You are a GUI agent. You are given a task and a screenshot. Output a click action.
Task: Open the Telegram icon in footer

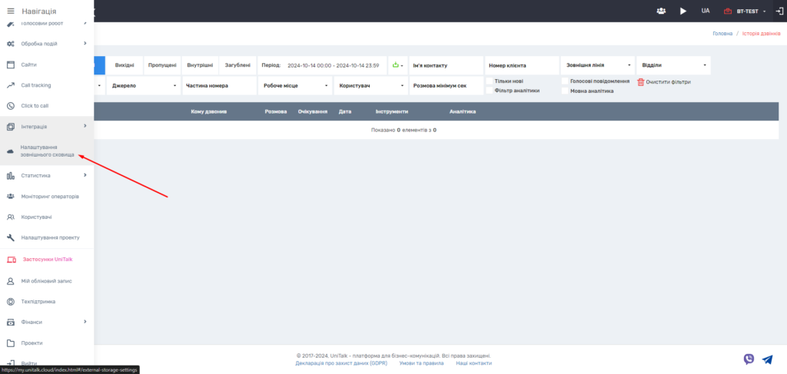coord(767,359)
